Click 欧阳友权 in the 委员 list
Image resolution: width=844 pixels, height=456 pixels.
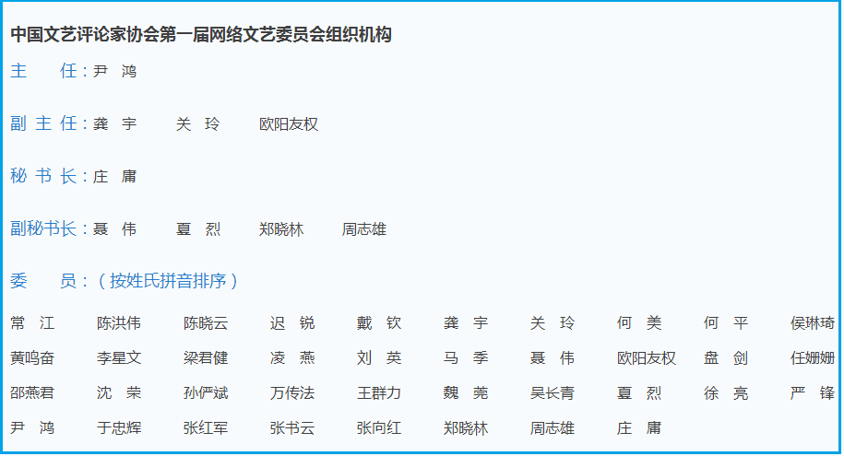coord(647,358)
